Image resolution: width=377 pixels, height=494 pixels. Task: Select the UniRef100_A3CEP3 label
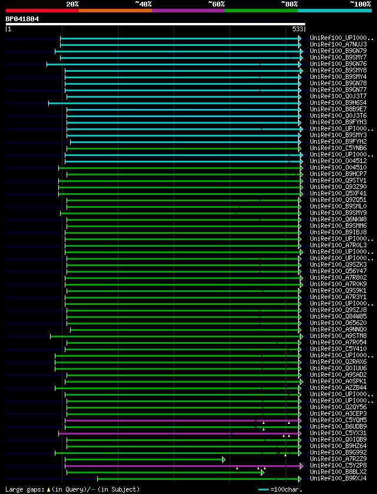point(338,413)
